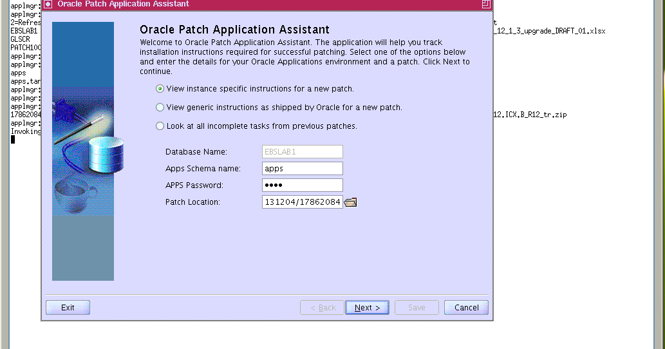Image resolution: width=665 pixels, height=349 pixels.
Task: Click the ICX.B_R12_tr.zip filename in terminal
Action: tap(530, 115)
